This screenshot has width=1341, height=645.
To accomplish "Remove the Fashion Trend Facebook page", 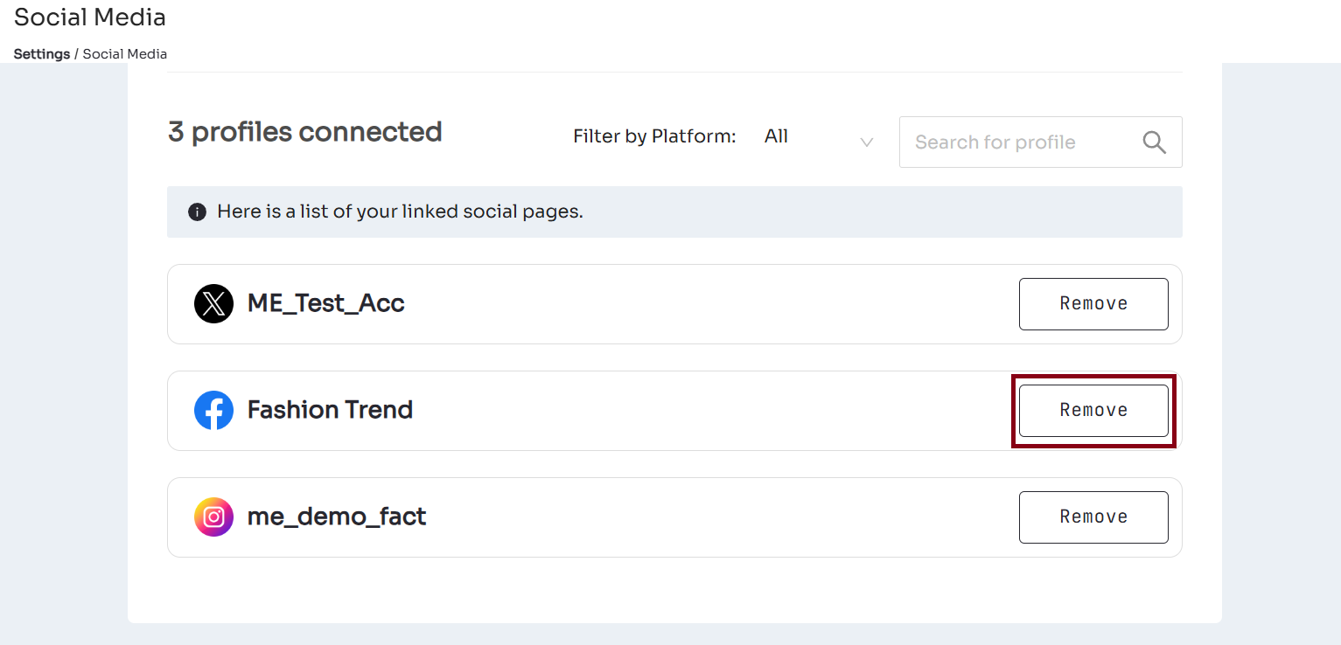I will coord(1093,411).
